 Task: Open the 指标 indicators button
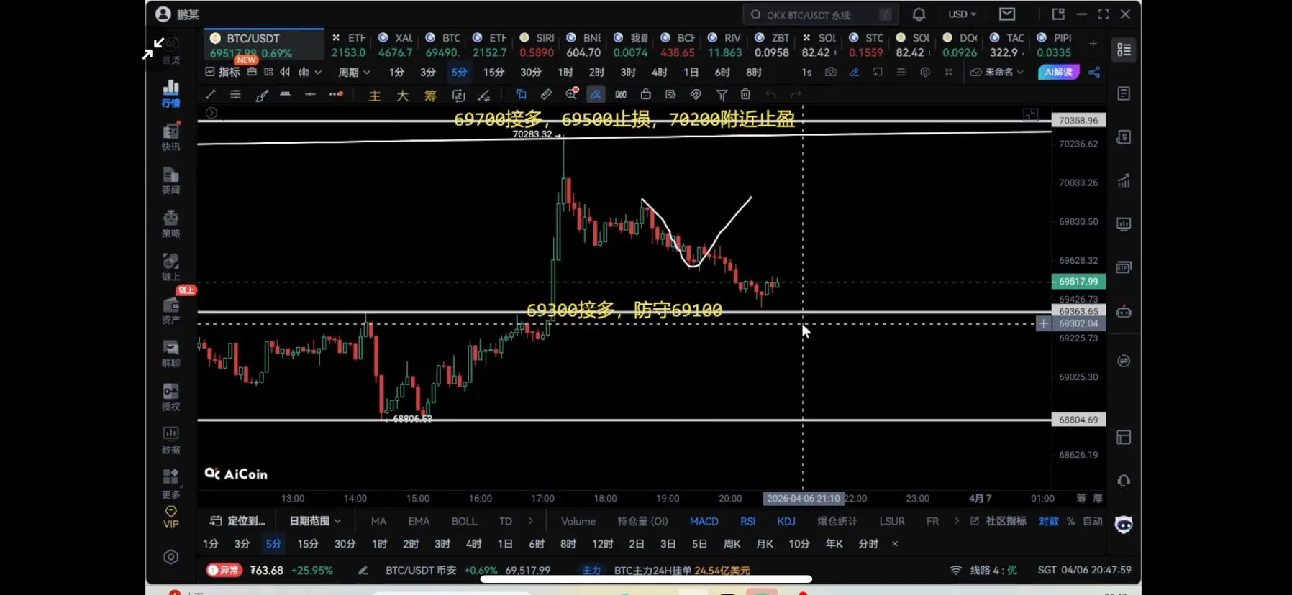[x=223, y=72]
